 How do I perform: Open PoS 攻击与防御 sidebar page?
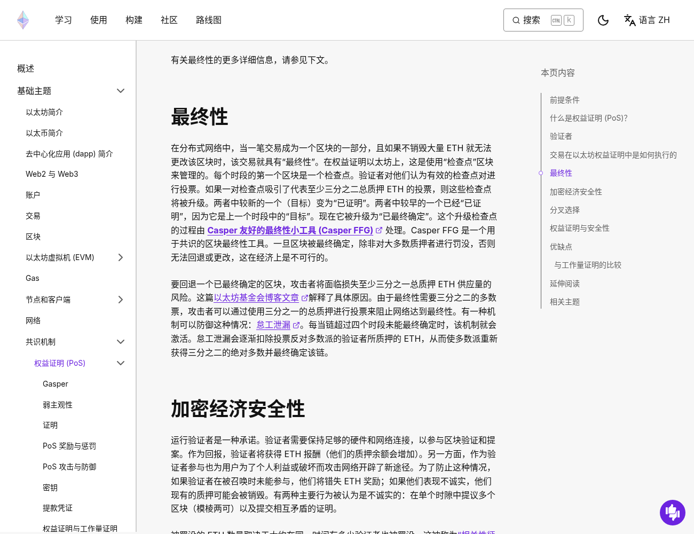tap(69, 467)
